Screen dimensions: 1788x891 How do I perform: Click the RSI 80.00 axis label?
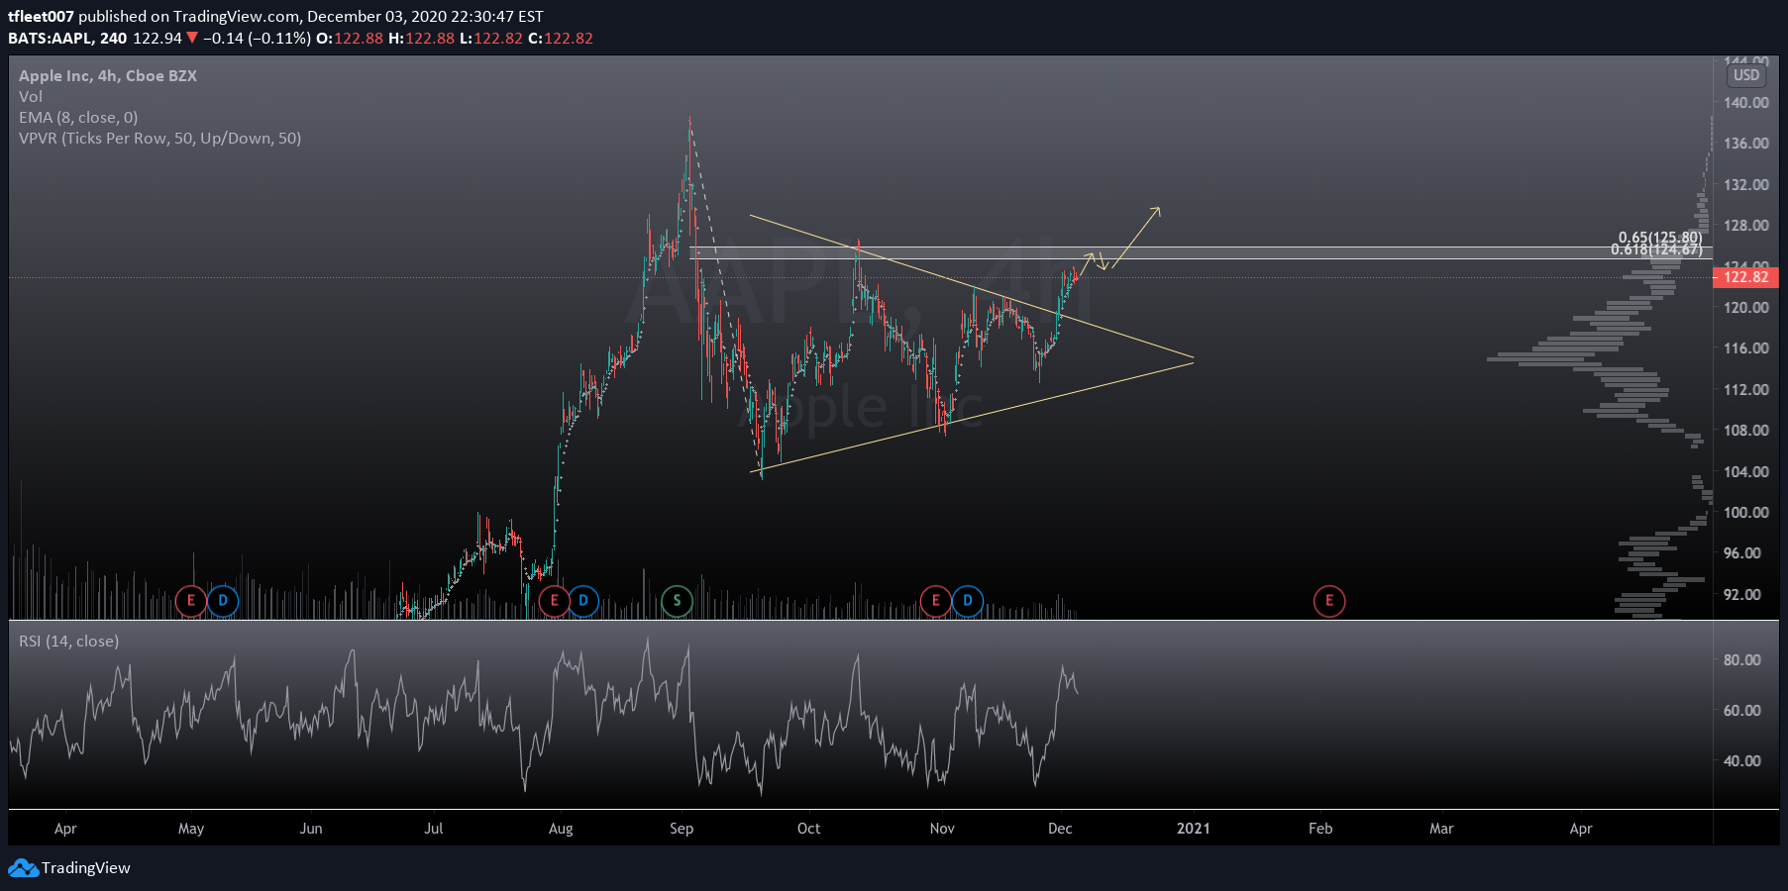(1742, 659)
